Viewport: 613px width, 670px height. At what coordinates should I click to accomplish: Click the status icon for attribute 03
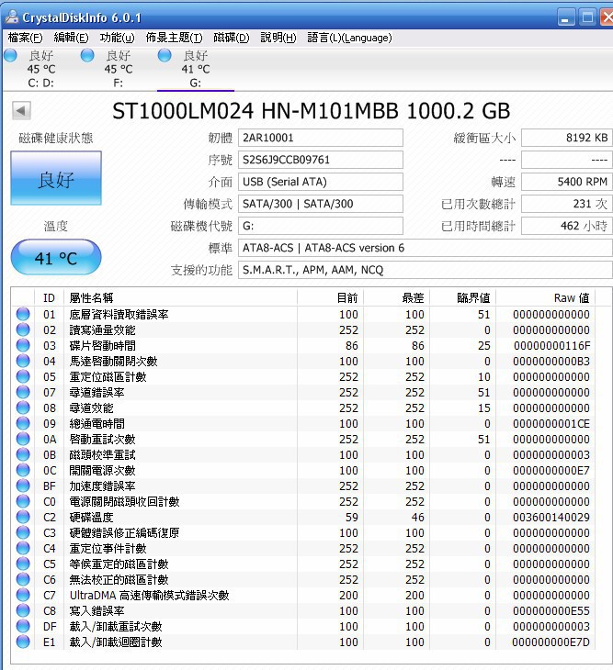(x=23, y=345)
